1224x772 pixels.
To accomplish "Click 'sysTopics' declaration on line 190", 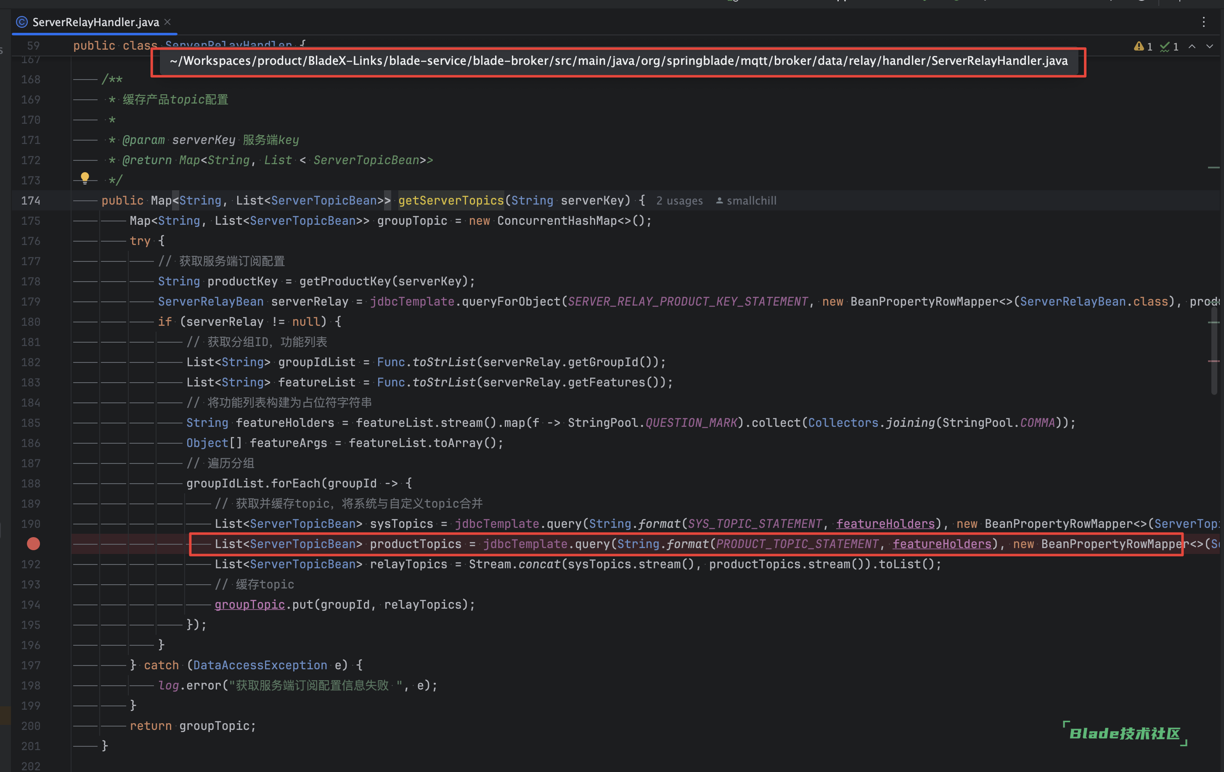I will point(402,524).
